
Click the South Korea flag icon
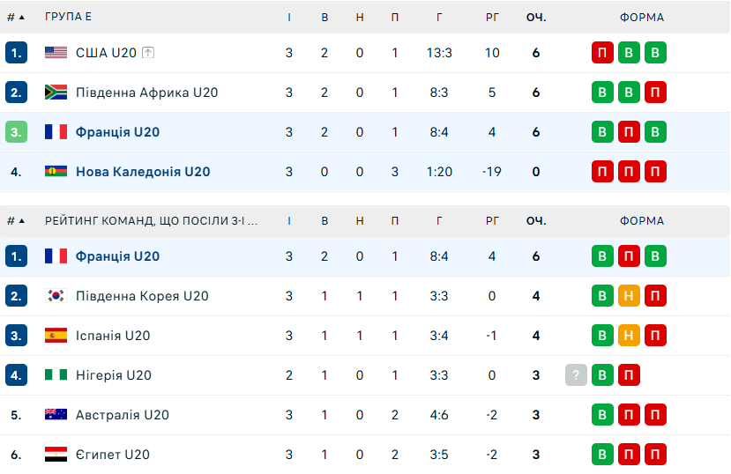(56, 296)
